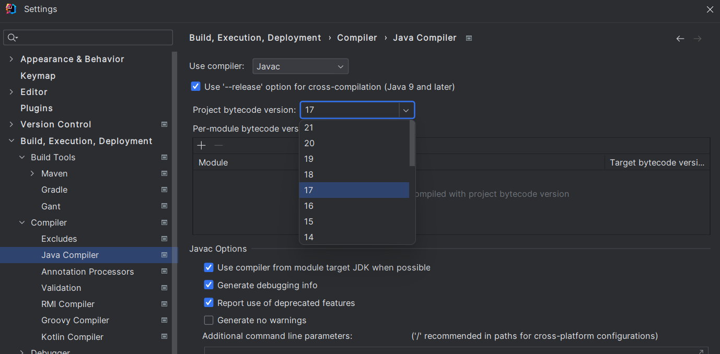720x354 pixels.
Task: Select bytecode version 18 from list
Action: (x=354, y=174)
